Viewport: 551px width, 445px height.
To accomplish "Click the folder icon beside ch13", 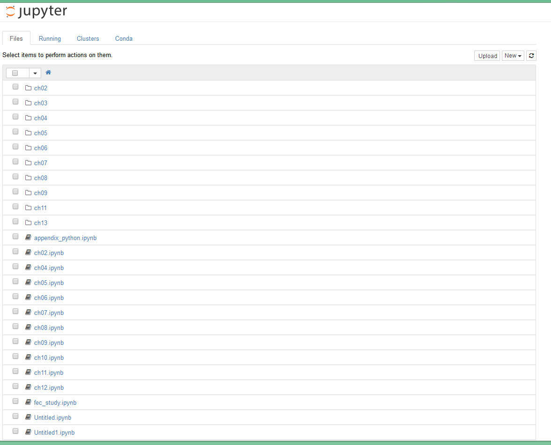I will 28,223.
